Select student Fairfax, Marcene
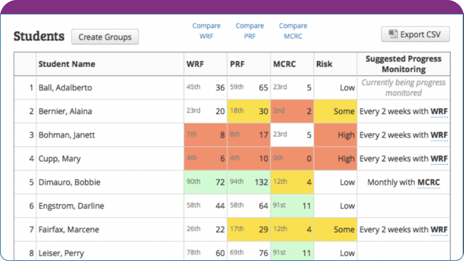This screenshot has width=464, height=261. [69, 229]
